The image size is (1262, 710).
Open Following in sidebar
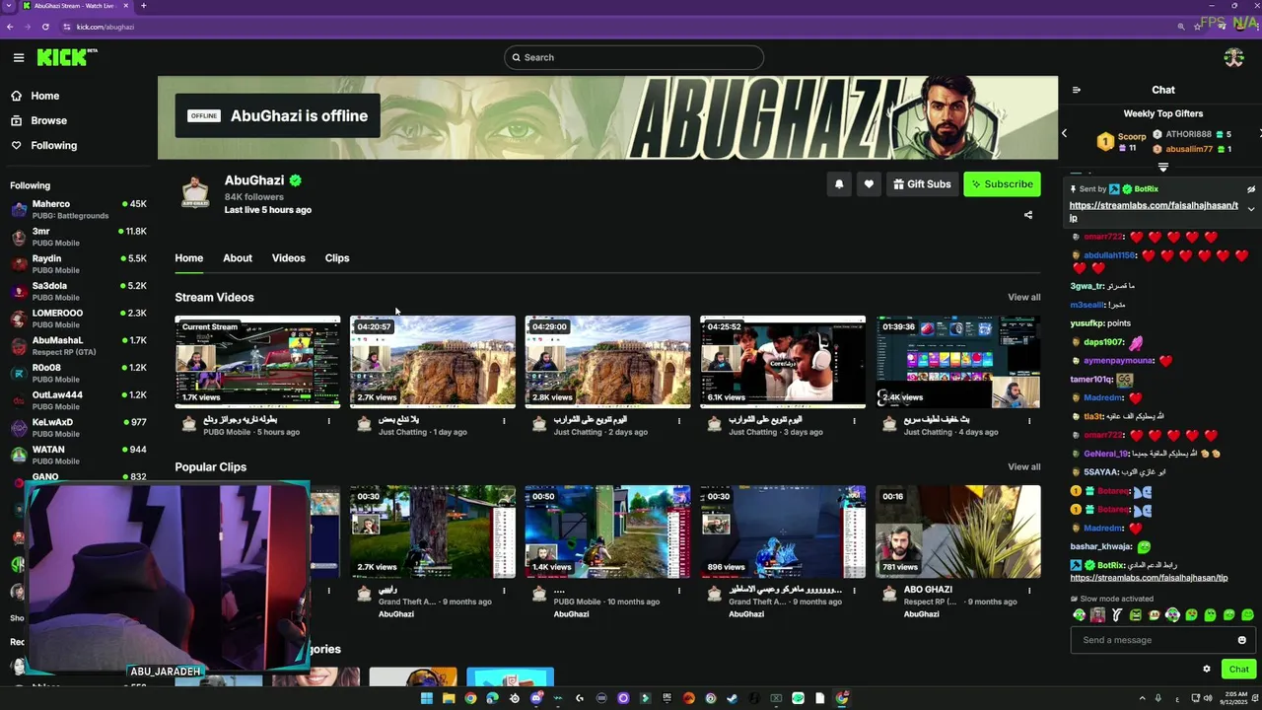[x=44, y=145]
